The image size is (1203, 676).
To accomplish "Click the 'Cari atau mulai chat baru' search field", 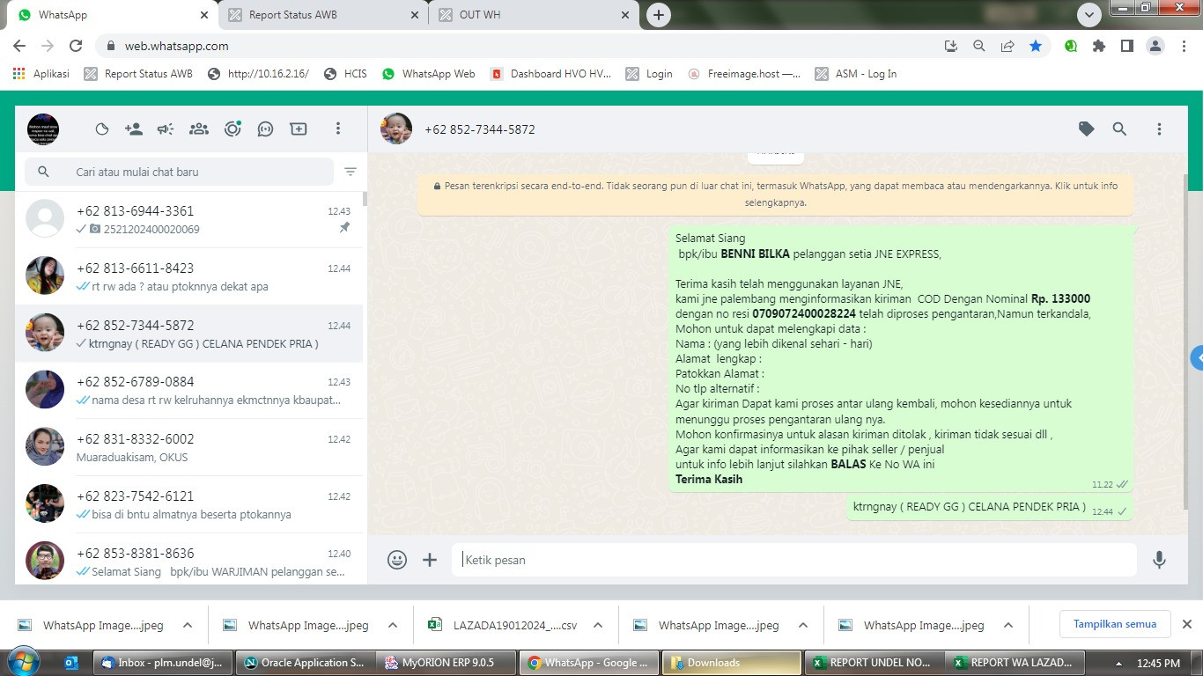I will point(179,172).
